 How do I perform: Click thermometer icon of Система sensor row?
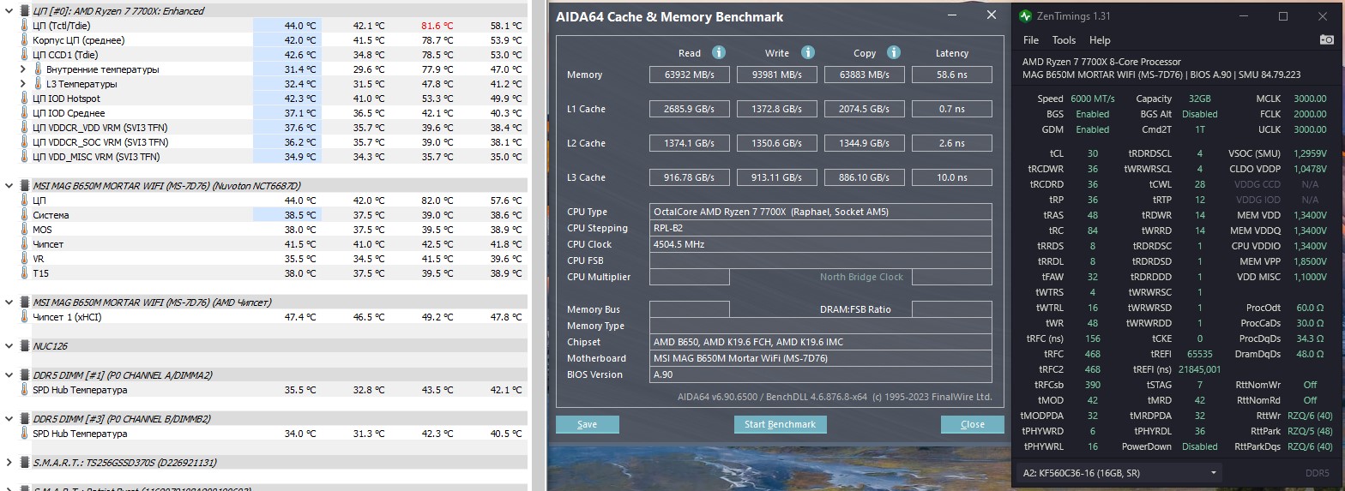[x=25, y=215]
